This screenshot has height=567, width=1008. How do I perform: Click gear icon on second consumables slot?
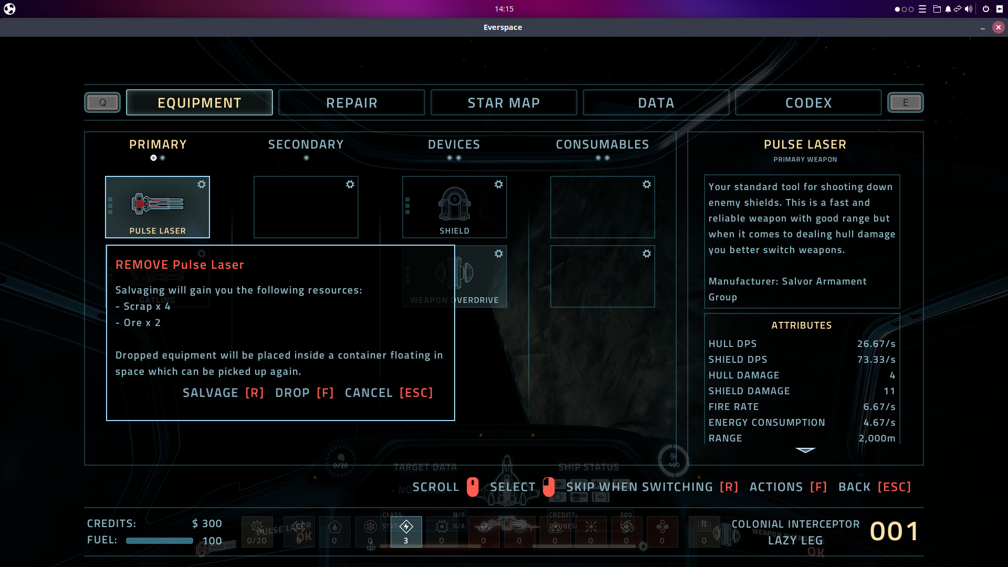tap(647, 254)
